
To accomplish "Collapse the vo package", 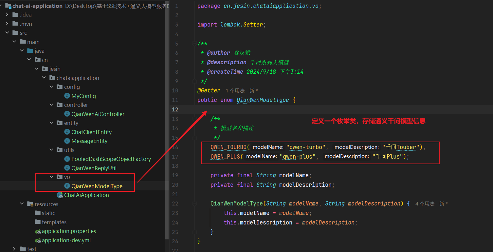I will [x=51, y=177].
